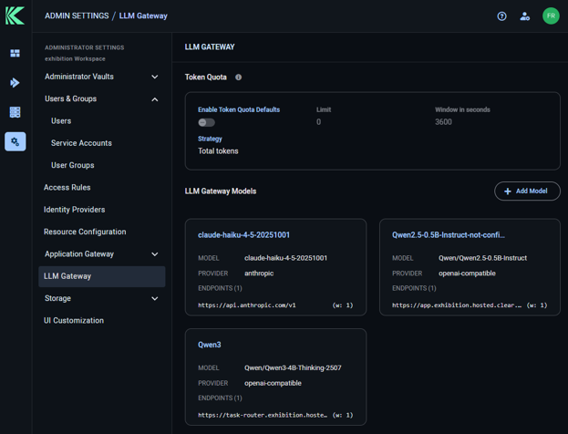Screen dimensions: 568x434
Task: Click the Token Quota info icon
Action: click(238, 77)
